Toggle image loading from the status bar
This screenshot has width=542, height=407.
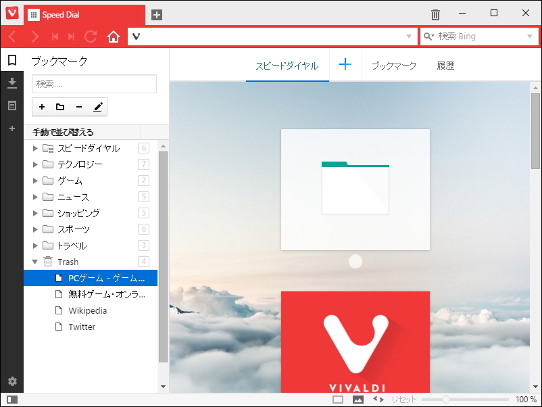pyautogui.click(x=358, y=399)
